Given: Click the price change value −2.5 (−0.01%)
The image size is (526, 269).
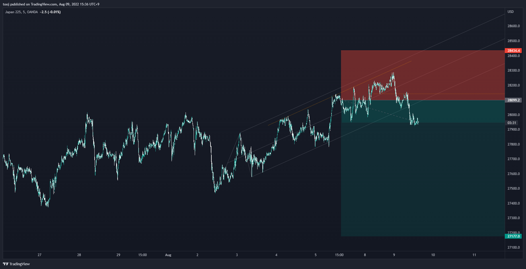Looking at the screenshot, I should pyautogui.click(x=50, y=12).
